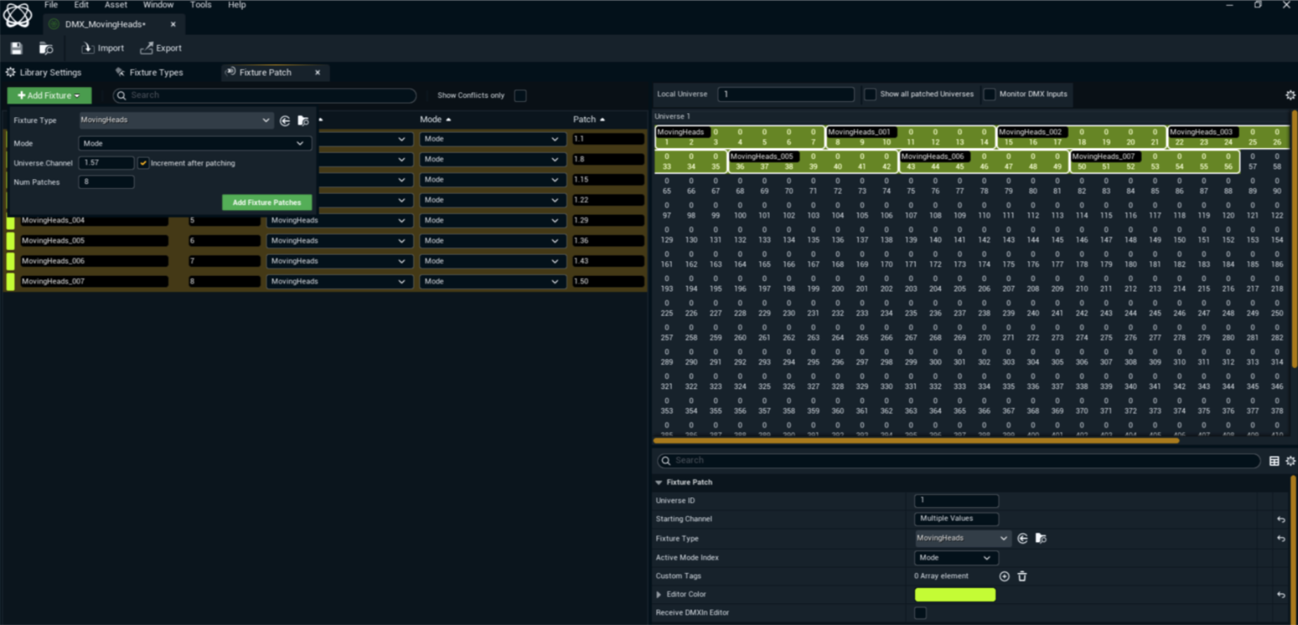Expand the Editor Color property
1298x625 pixels.
pyautogui.click(x=659, y=594)
